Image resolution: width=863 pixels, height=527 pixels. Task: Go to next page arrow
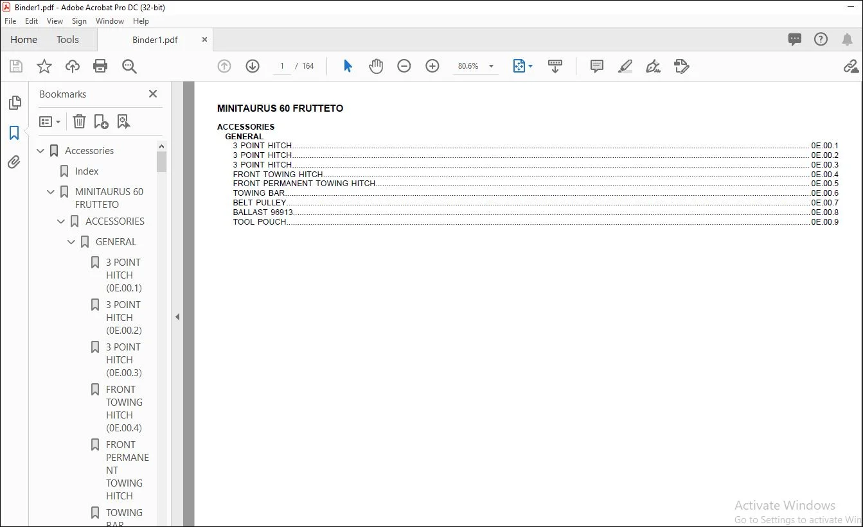tap(253, 66)
